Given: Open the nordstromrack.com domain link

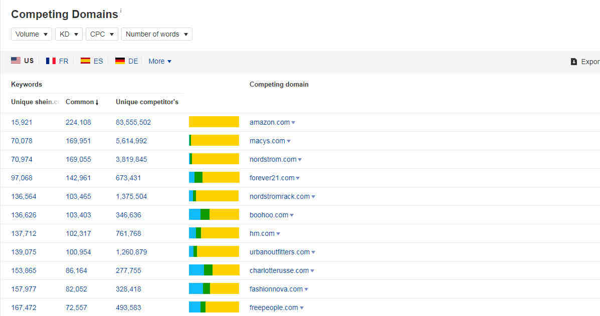Looking at the screenshot, I should 279,196.
